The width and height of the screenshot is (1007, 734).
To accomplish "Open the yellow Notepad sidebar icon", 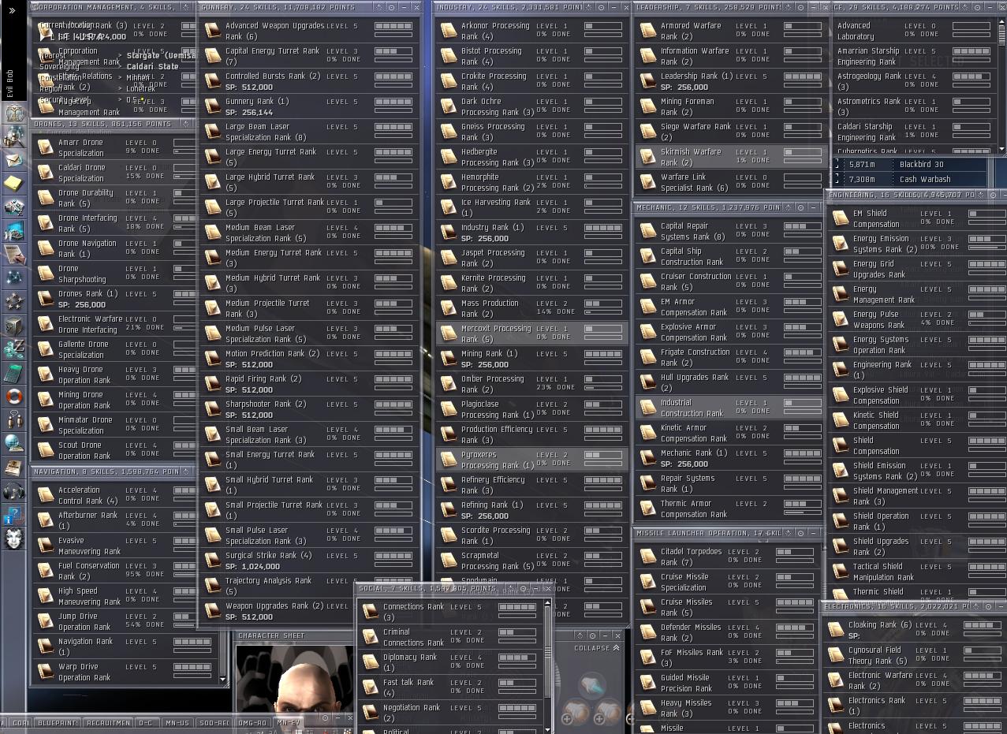I will 14,184.
